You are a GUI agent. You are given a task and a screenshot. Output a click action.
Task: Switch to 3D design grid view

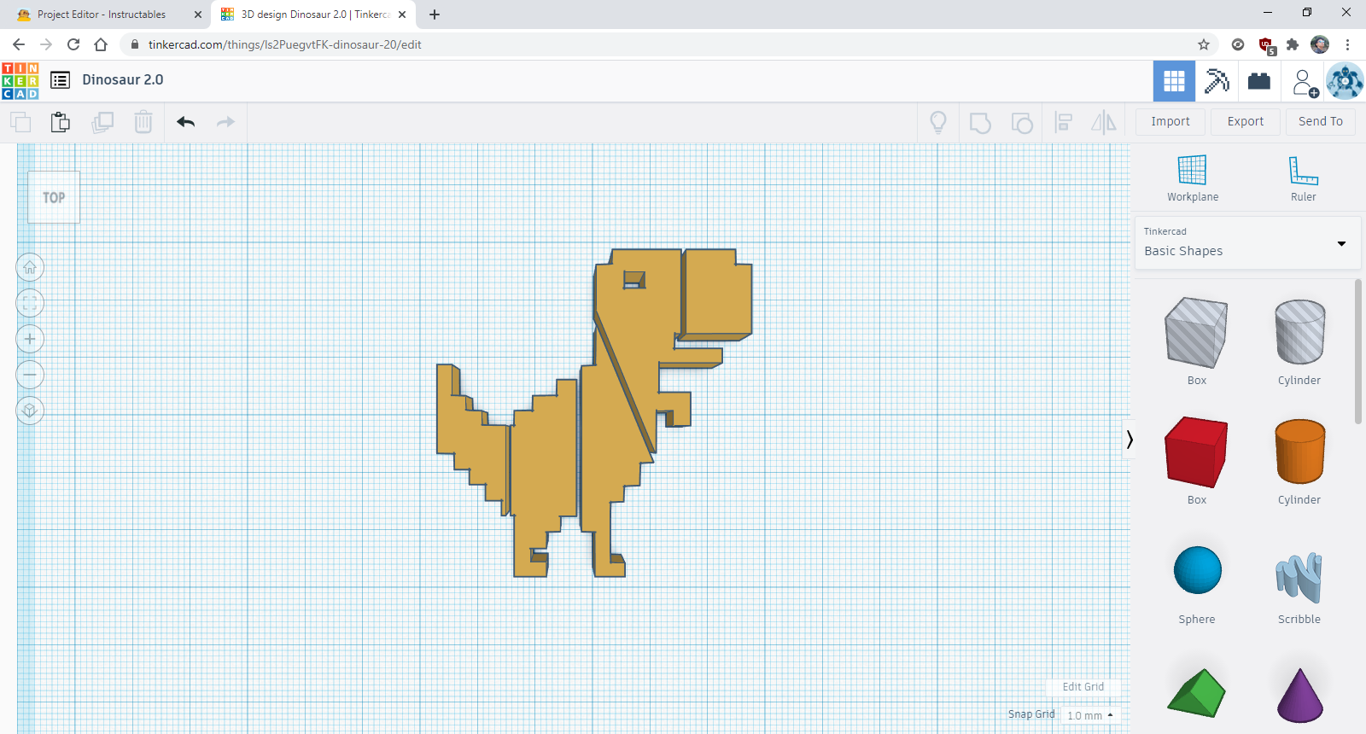[1174, 81]
